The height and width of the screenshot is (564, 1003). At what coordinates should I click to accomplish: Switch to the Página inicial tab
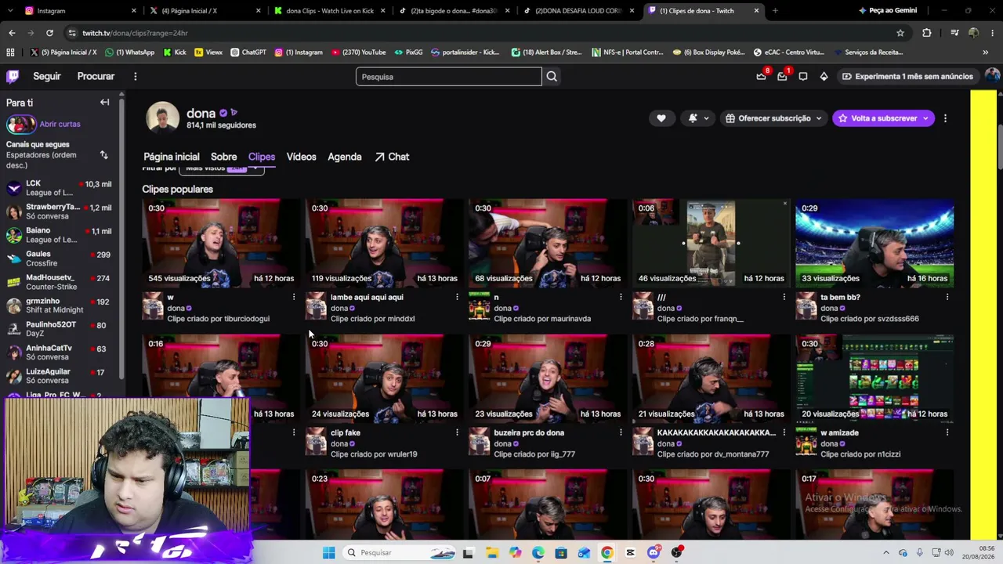(x=172, y=157)
